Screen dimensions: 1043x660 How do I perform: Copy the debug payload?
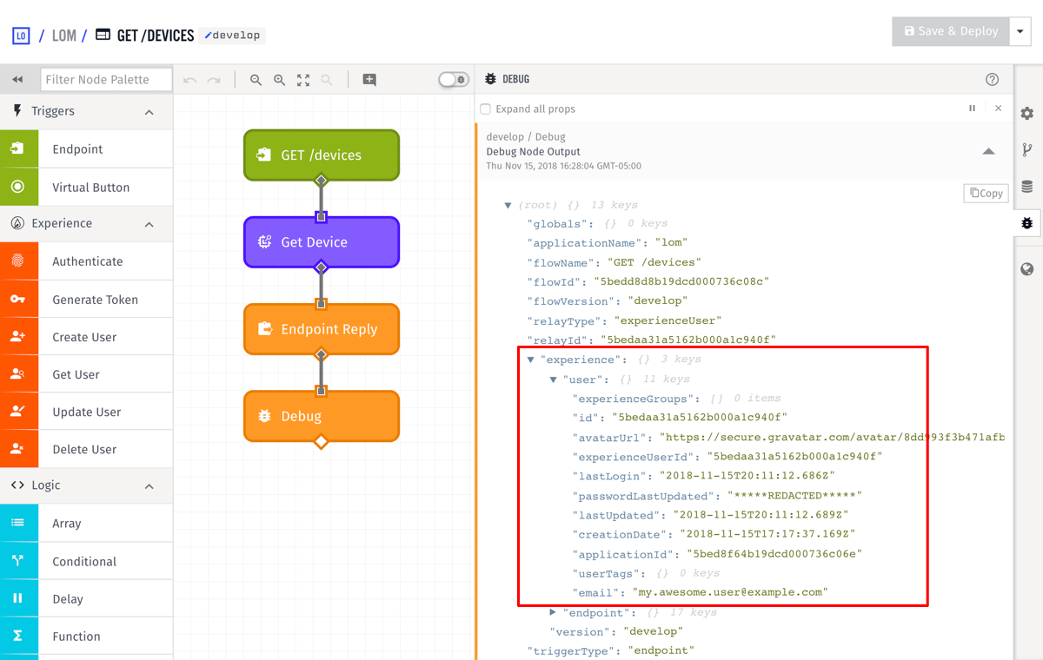pos(986,193)
